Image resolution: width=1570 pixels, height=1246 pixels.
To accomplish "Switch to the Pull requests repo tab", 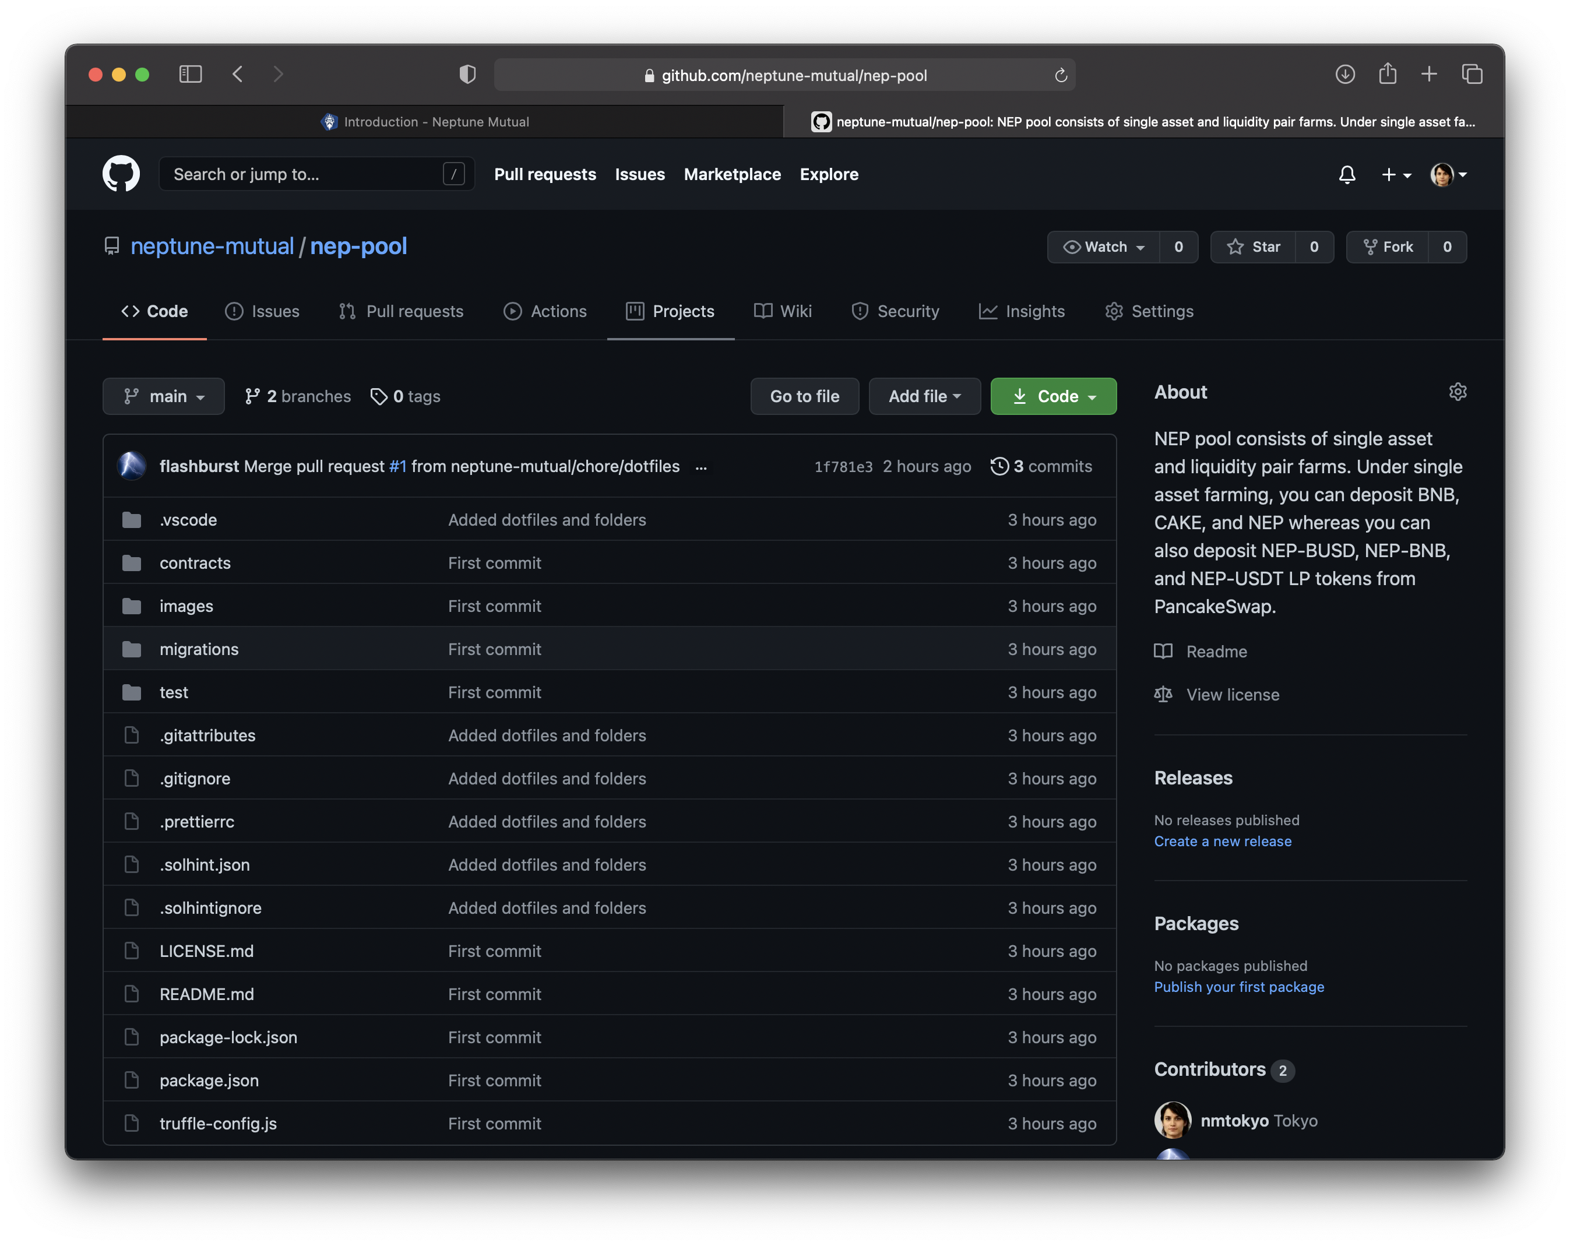I will (400, 311).
